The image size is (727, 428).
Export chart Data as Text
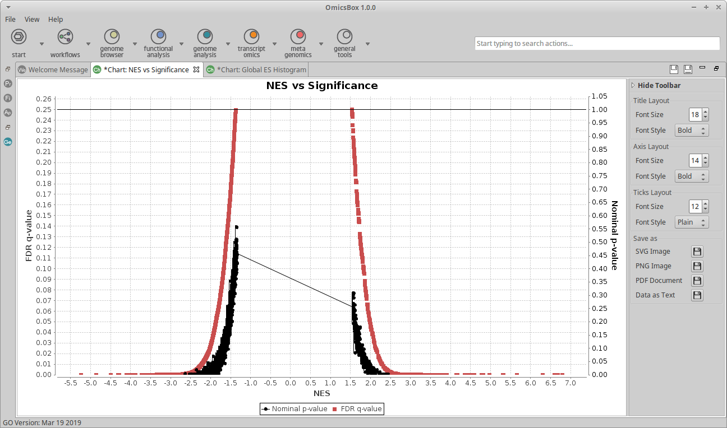pos(697,295)
